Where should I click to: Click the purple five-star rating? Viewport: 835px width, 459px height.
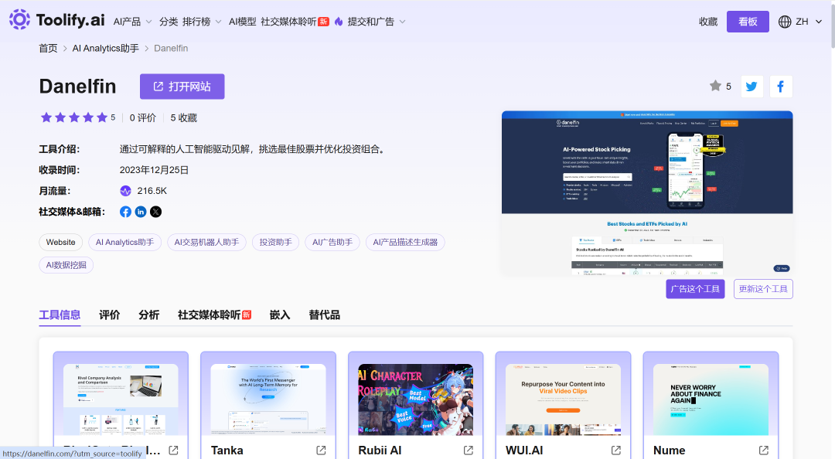point(74,117)
